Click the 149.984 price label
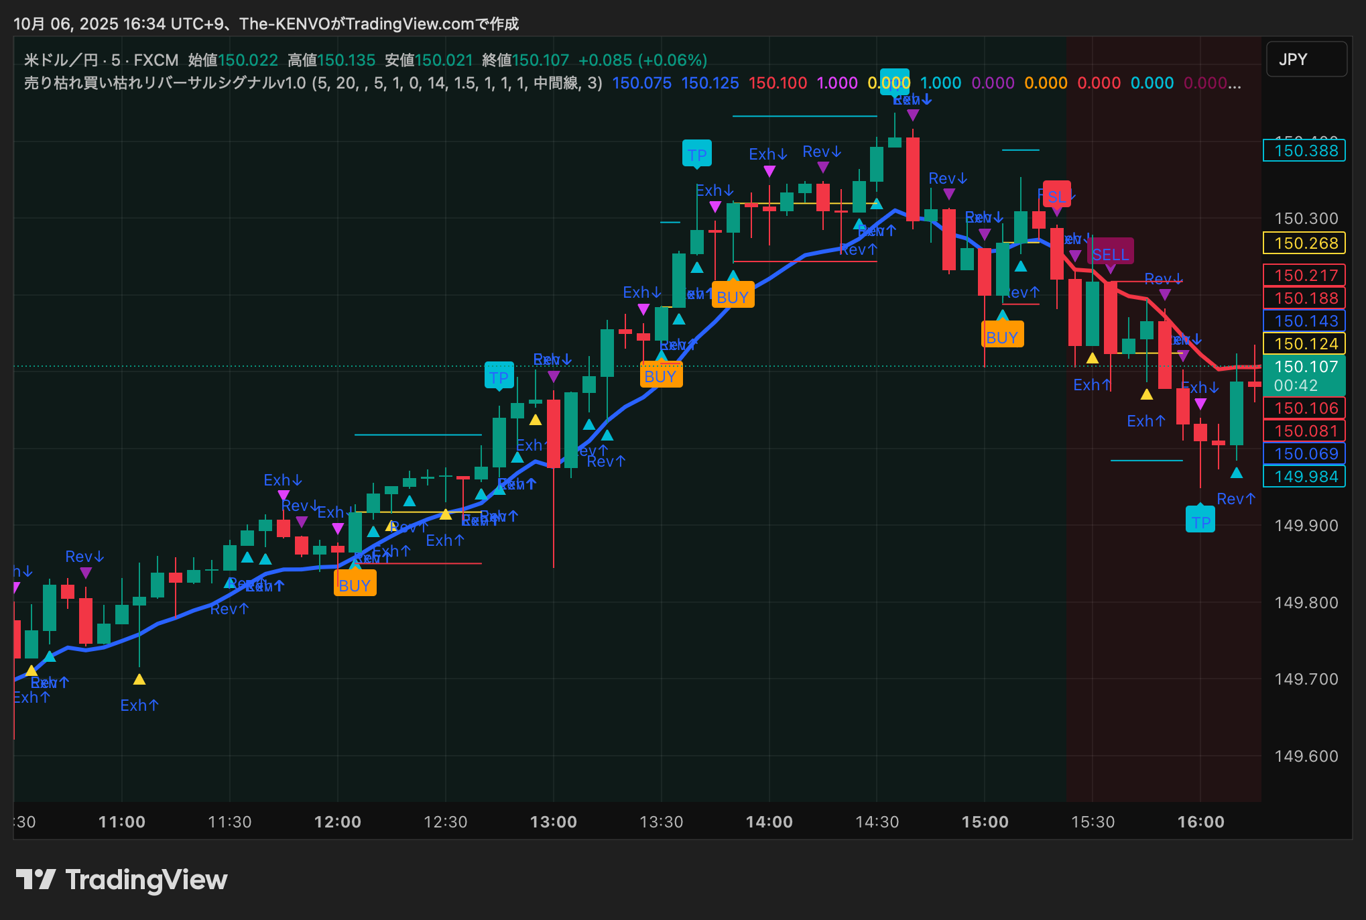This screenshot has height=920, width=1366. (1304, 476)
